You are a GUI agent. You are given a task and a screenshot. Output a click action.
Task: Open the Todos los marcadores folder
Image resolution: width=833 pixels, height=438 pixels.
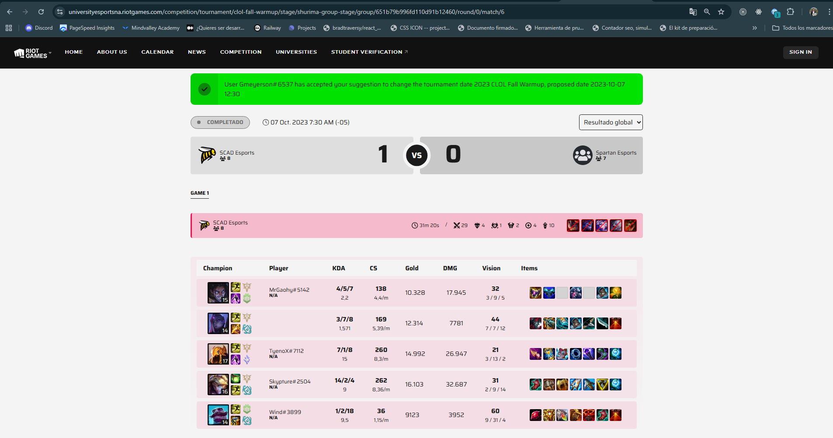[802, 28]
